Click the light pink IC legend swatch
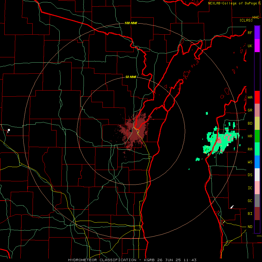 (x=257, y=188)
